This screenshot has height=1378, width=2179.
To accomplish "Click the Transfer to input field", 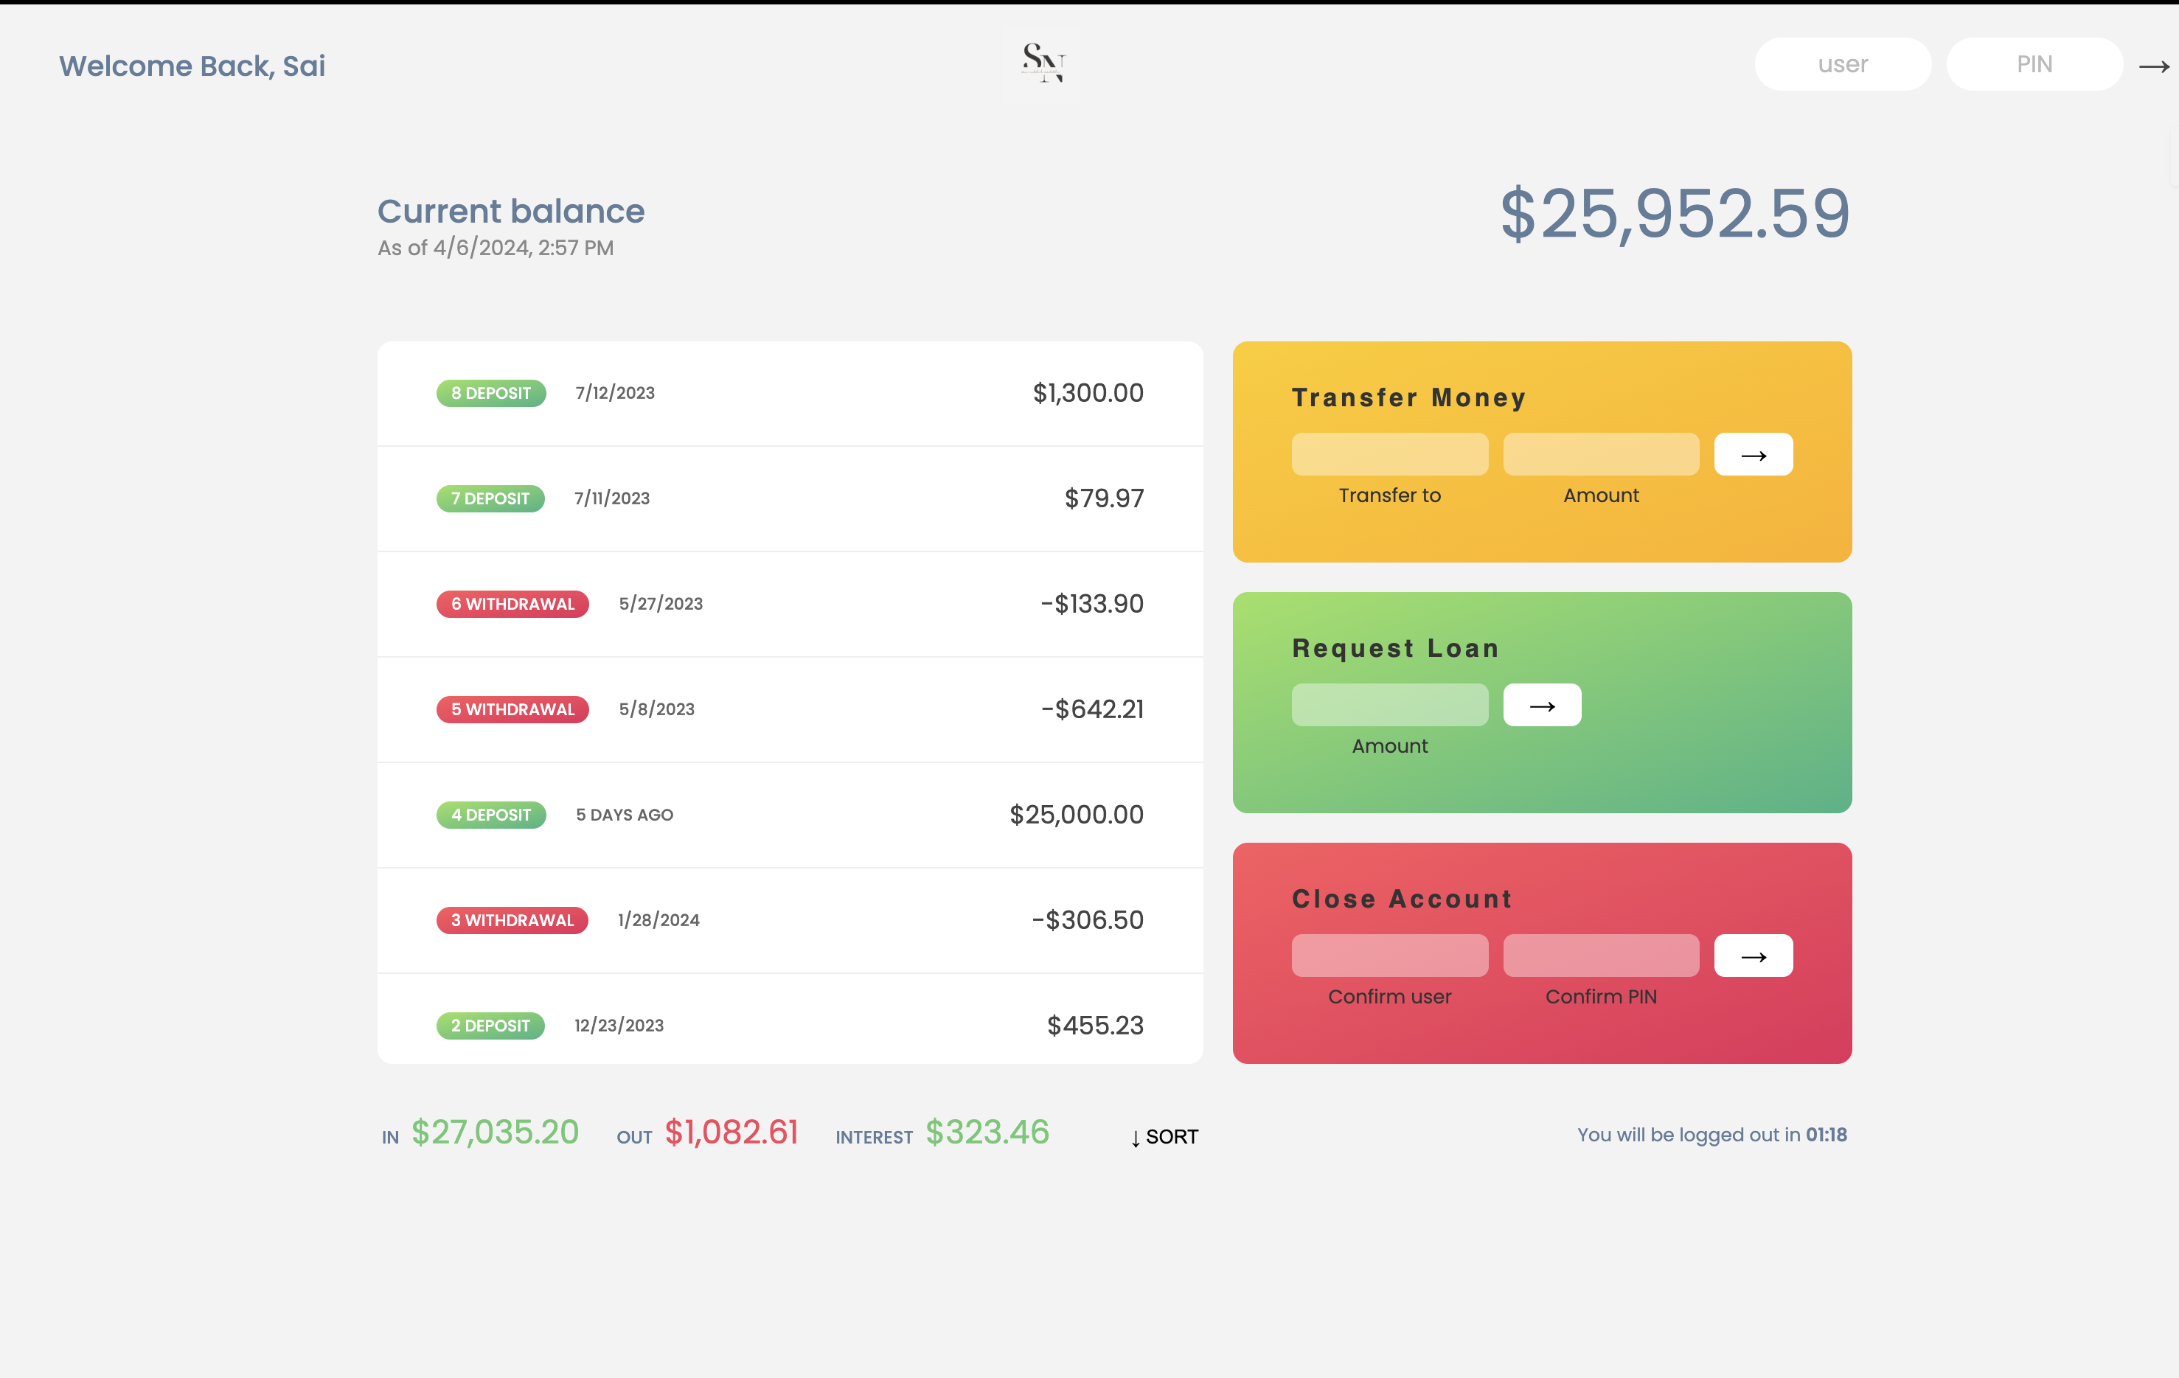I will (1389, 454).
